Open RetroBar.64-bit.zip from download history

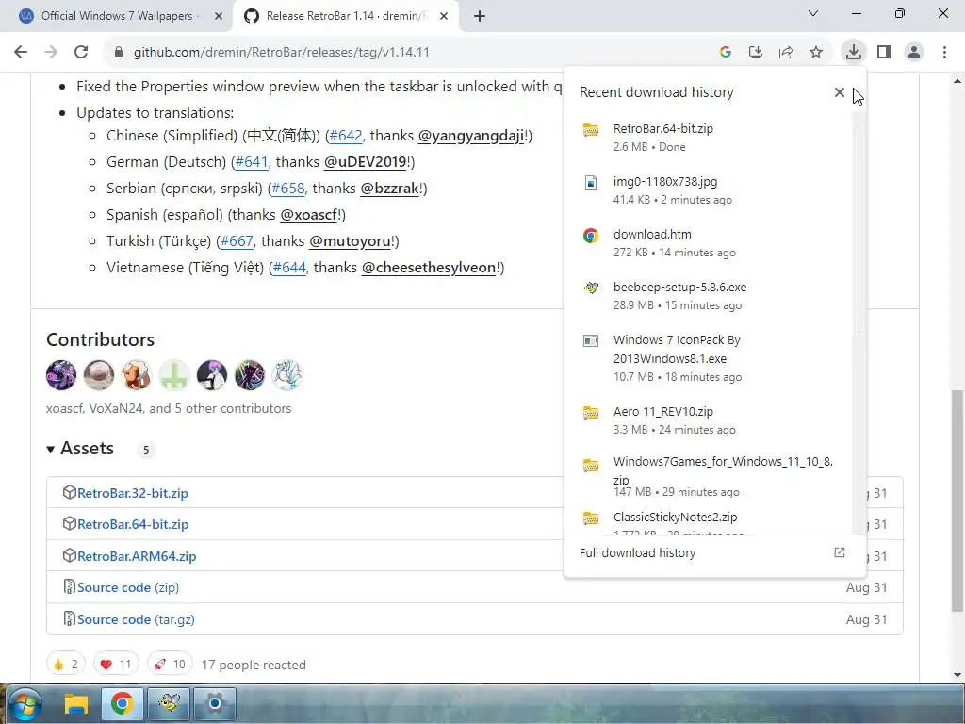pos(711,138)
